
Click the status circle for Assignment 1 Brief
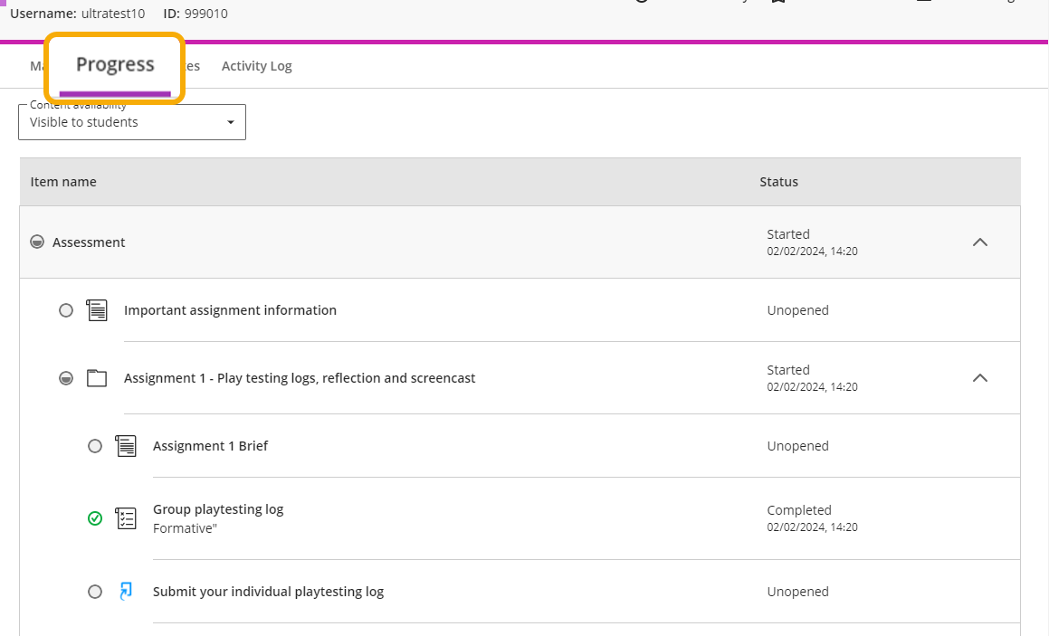coord(95,446)
